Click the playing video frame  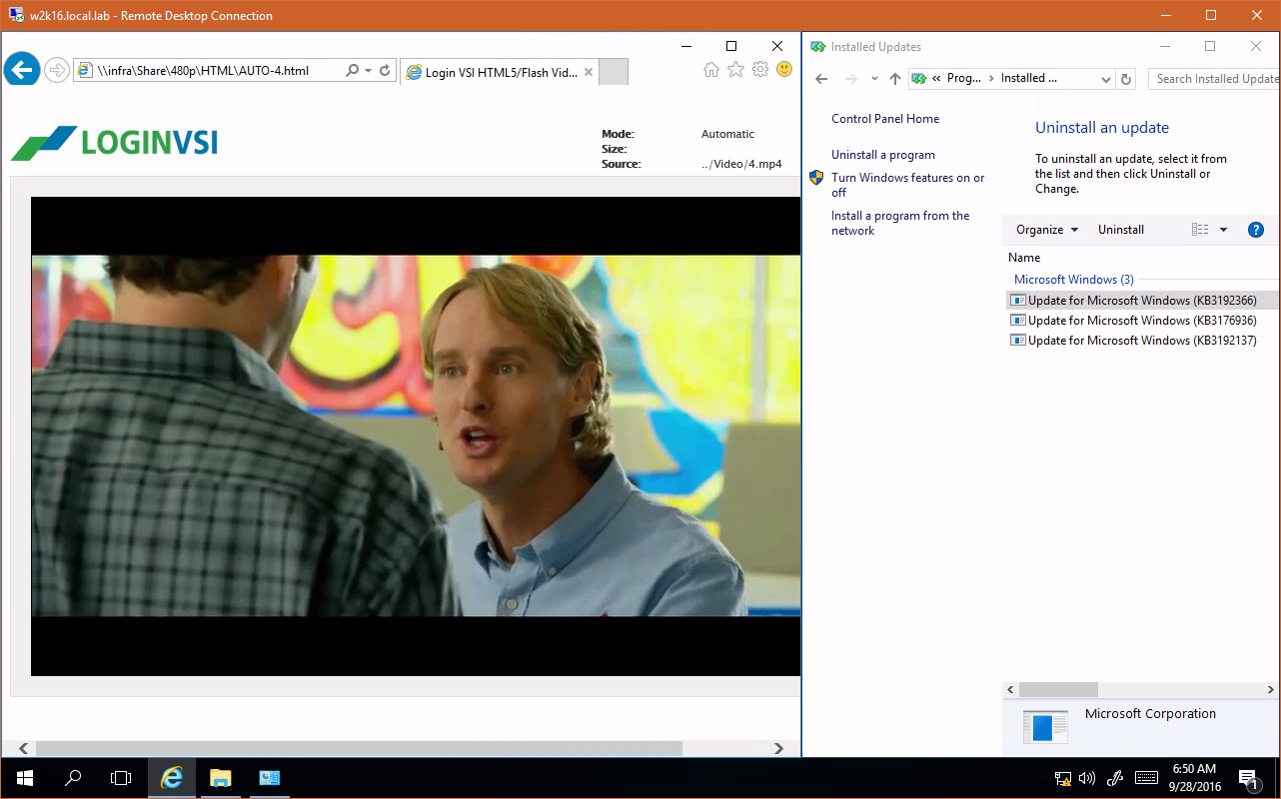(x=416, y=435)
